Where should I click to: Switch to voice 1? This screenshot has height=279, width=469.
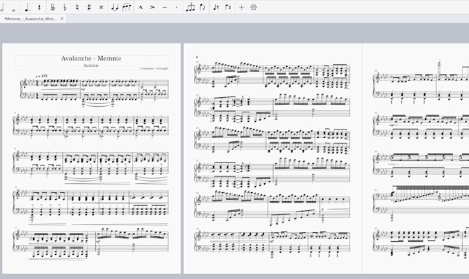point(216,8)
